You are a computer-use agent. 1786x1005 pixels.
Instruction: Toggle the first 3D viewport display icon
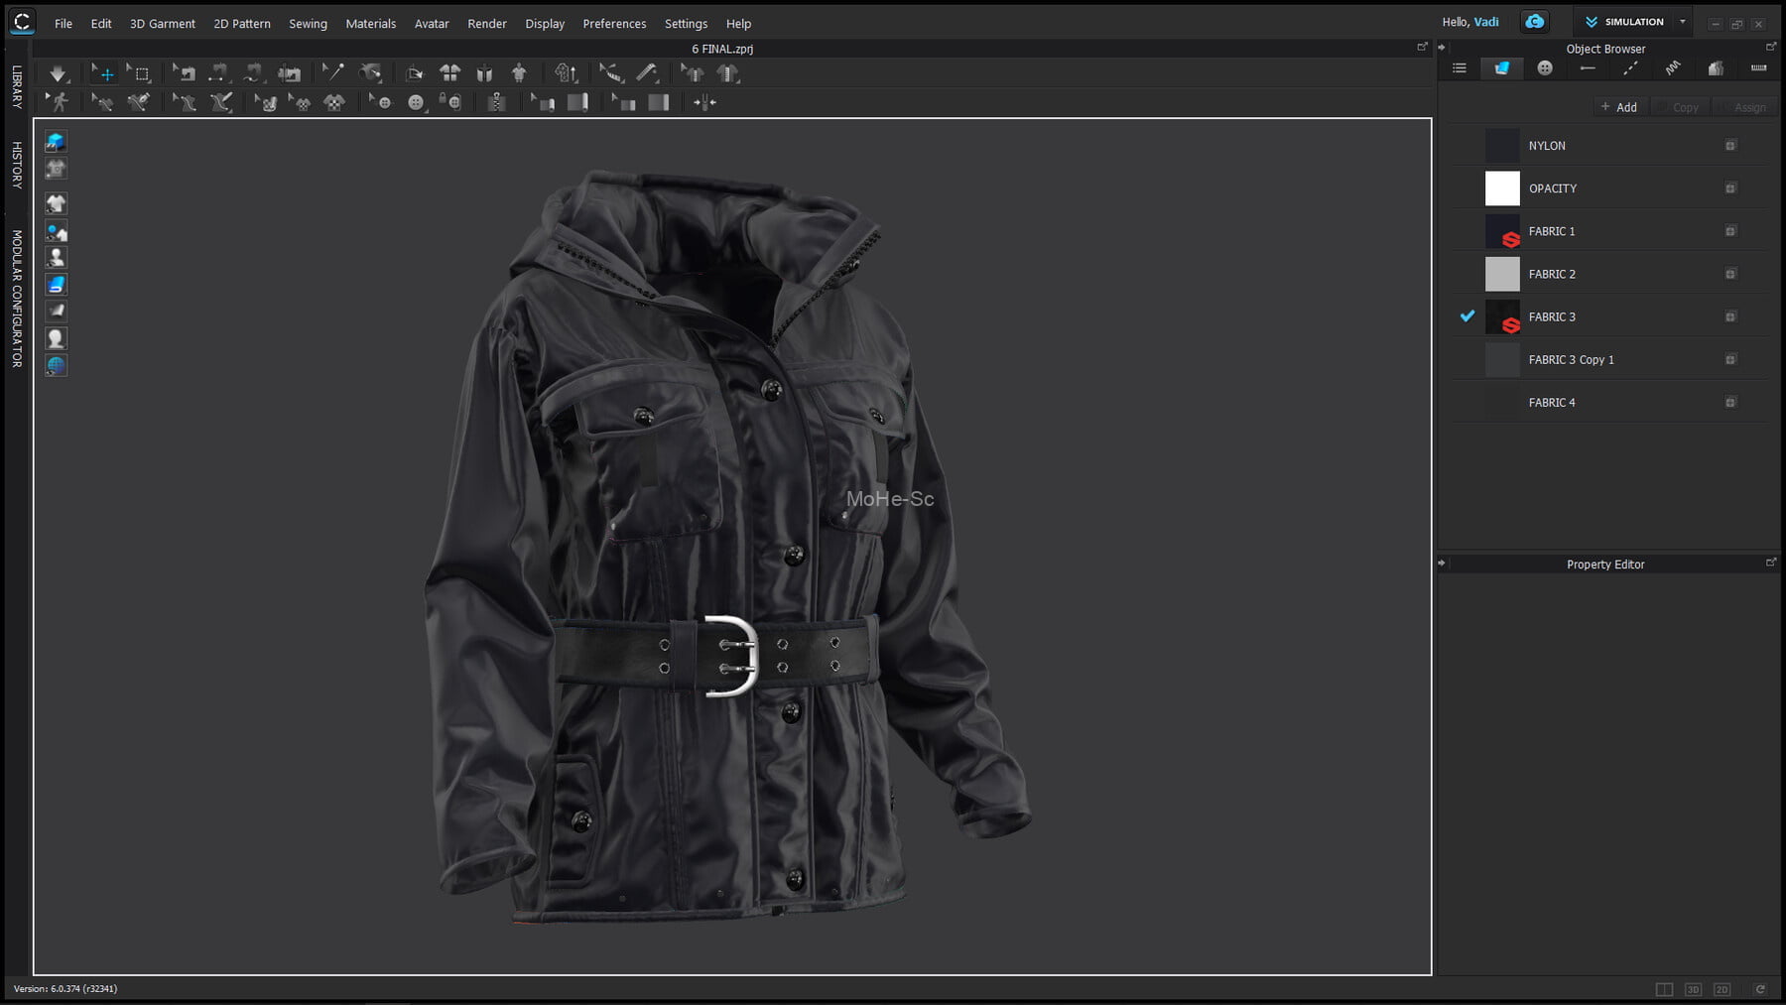coord(56,142)
